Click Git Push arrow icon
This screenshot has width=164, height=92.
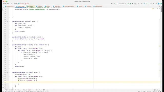[x=149, y=4]
